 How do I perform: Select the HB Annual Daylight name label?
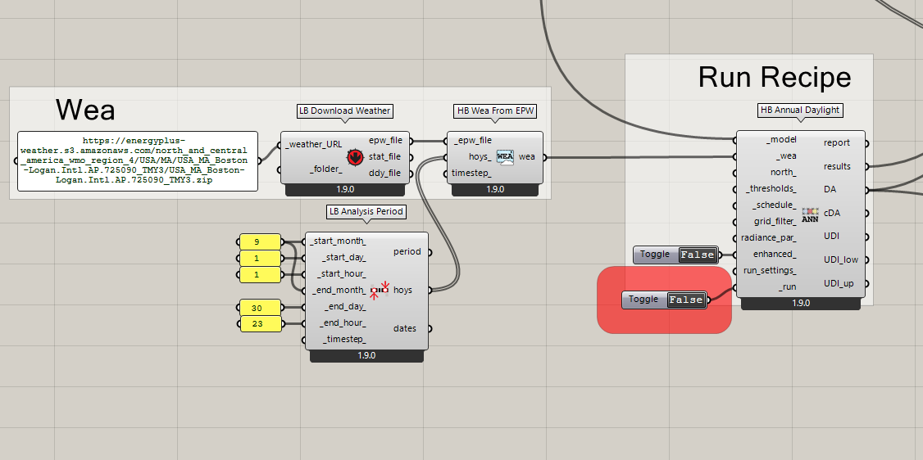click(799, 110)
